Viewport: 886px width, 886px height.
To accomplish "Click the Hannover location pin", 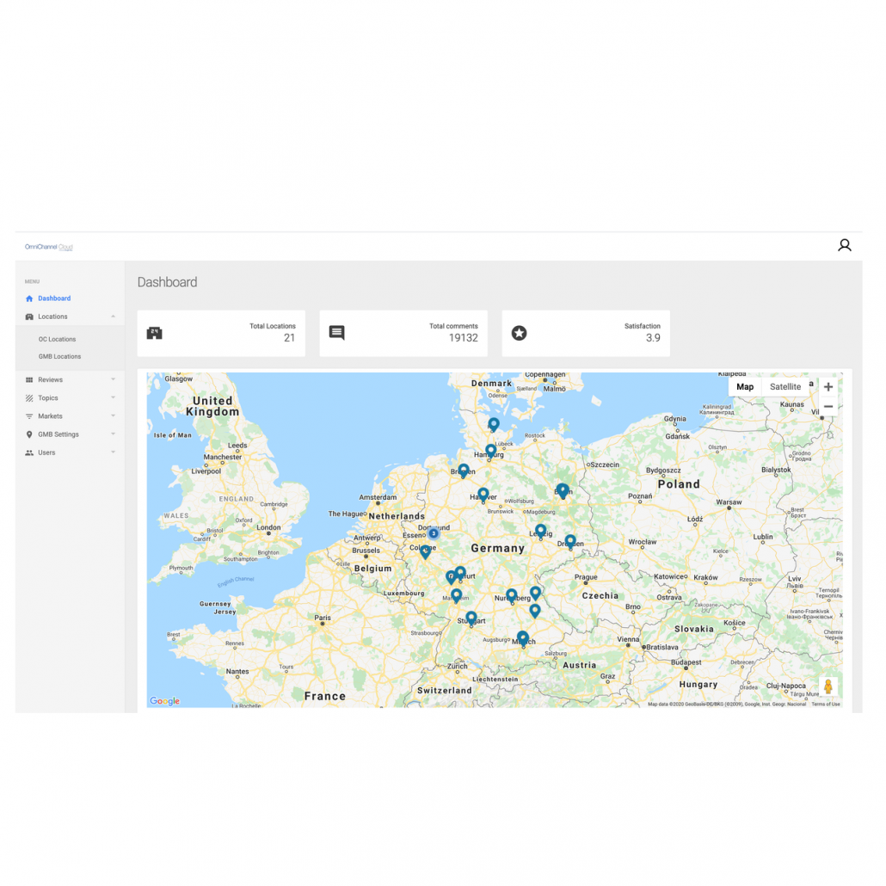I will pos(483,495).
